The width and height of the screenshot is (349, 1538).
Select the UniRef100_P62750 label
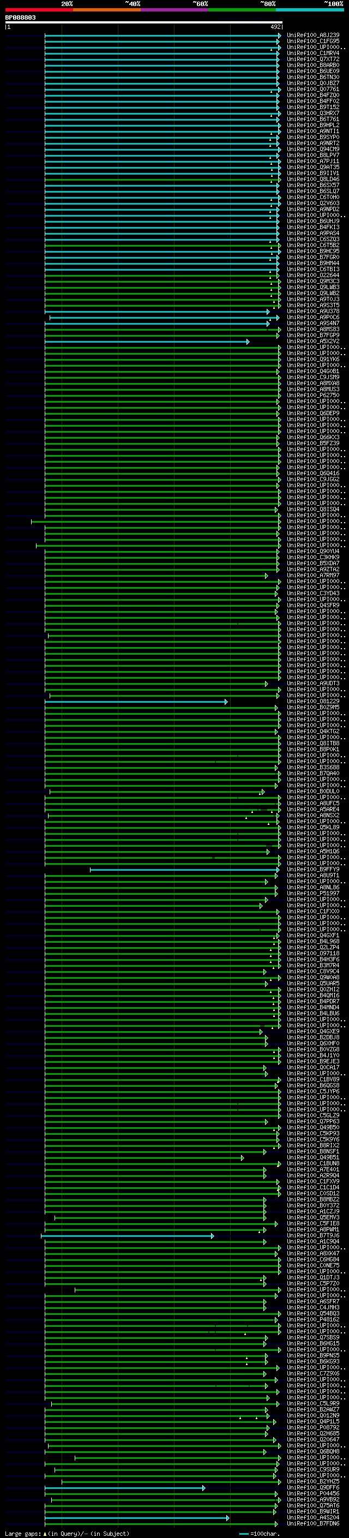pos(313,395)
